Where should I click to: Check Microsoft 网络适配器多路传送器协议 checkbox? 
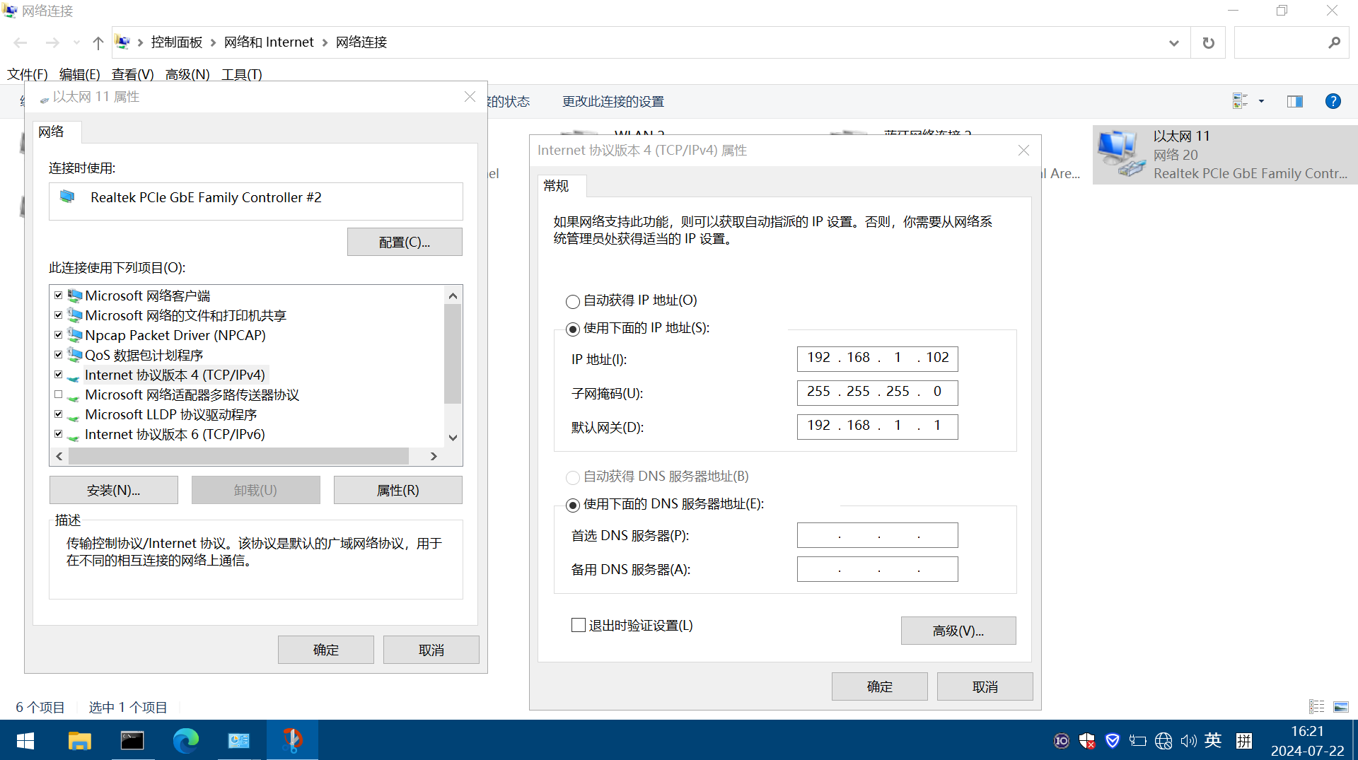coord(59,394)
